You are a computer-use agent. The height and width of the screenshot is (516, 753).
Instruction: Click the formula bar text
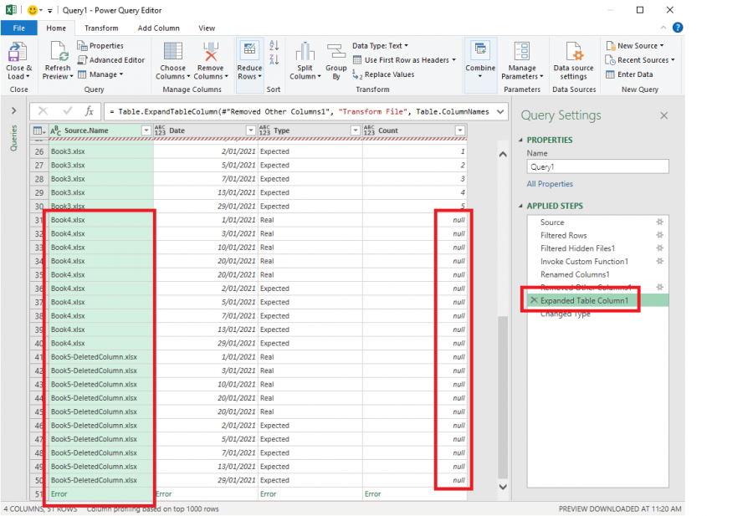pyautogui.click(x=299, y=112)
